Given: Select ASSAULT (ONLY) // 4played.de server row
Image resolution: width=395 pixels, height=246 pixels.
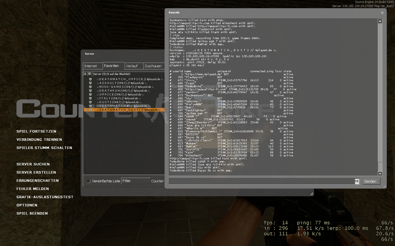Looking at the screenshot, I should pyautogui.click(x=124, y=83).
